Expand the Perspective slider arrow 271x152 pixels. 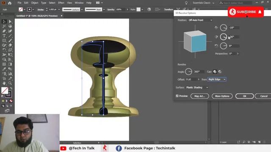click(x=238, y=54)
